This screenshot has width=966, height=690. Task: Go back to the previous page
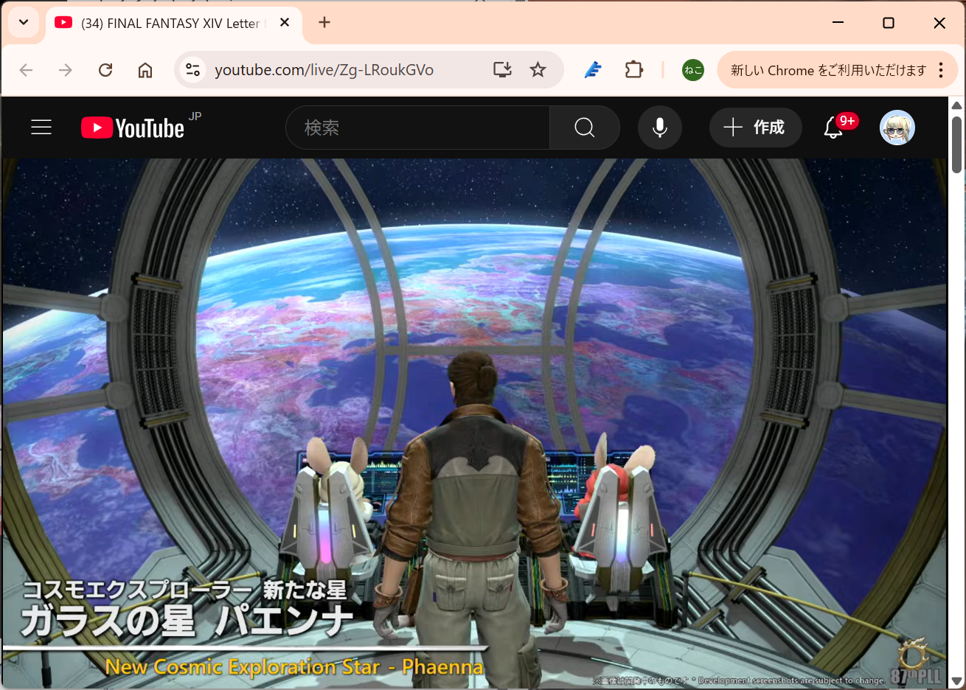click(27, 70)
